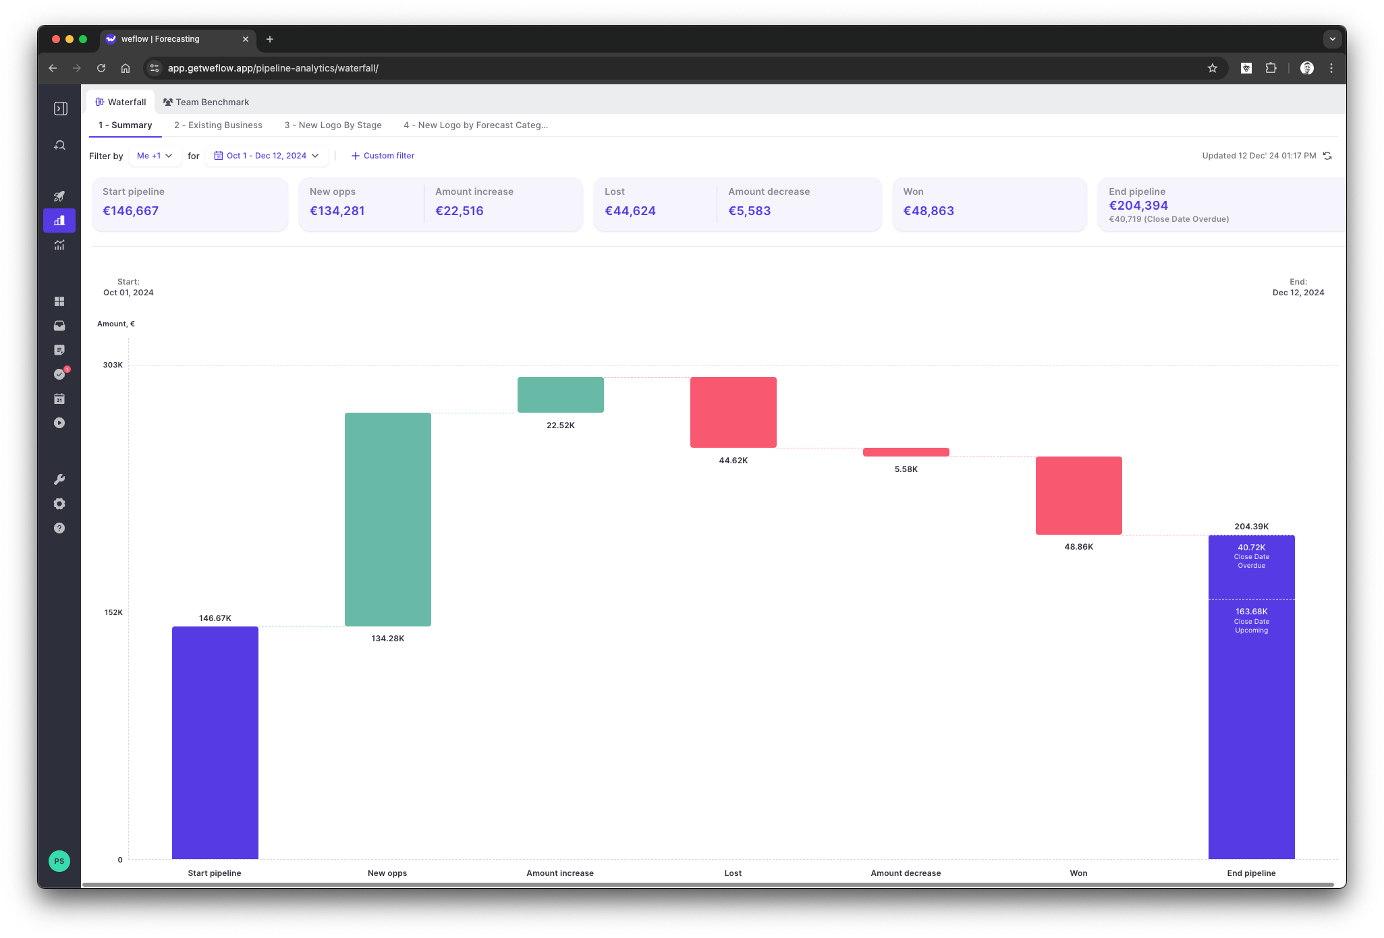Switch to the Team Benchmark tab
Screen dimensions: 1384x938
click(206, 102)
